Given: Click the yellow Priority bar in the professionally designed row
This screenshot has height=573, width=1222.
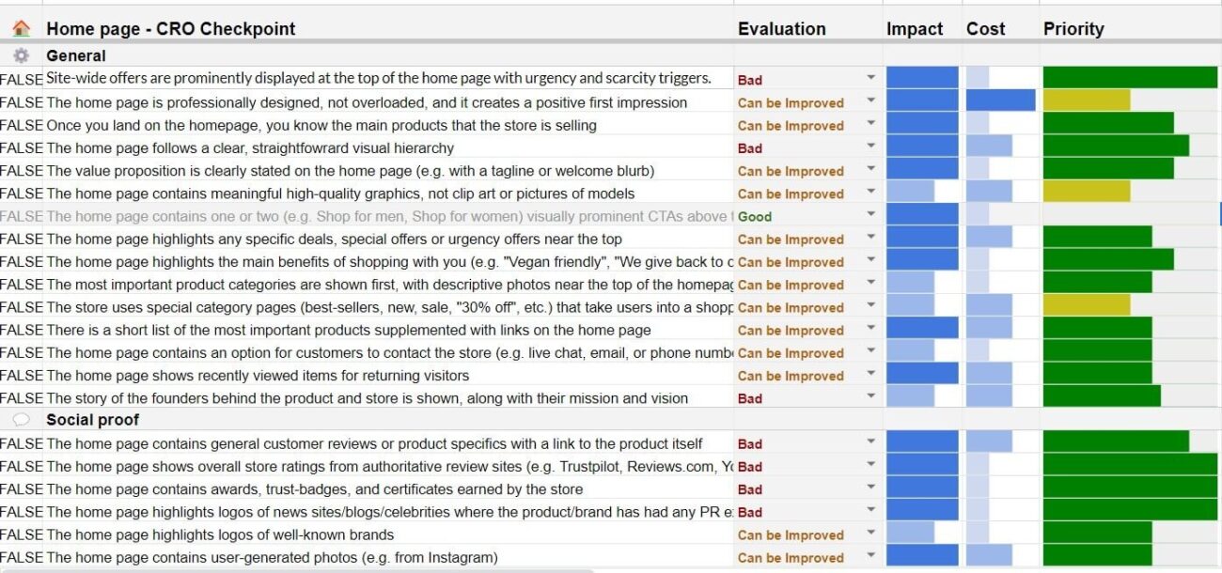Looking at the screenshot, I should point(1087,101).
